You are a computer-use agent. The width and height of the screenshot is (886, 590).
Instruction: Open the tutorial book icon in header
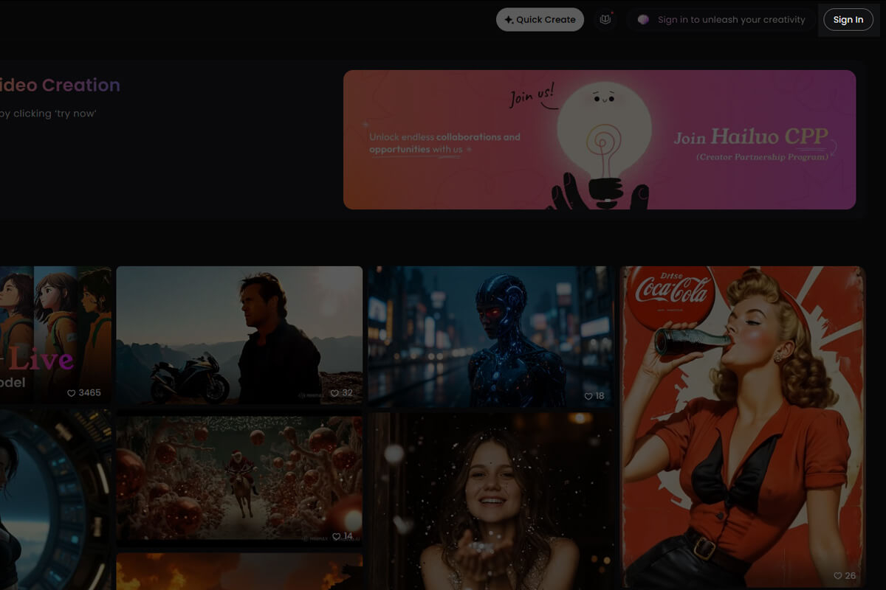click(605, 20)
